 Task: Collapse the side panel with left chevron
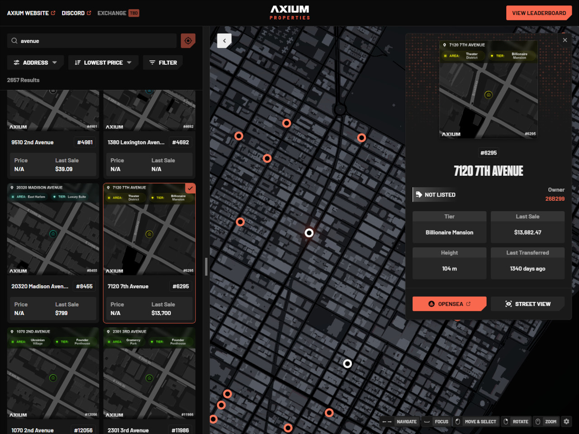coord(224,41)
